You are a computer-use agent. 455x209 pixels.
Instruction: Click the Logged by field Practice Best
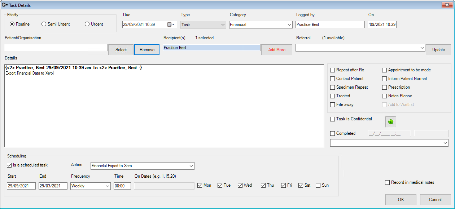[x=330, y=25]
